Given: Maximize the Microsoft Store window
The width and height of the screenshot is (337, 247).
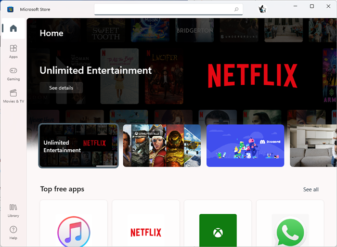Looking at the screenshot, I should point(312,6).
